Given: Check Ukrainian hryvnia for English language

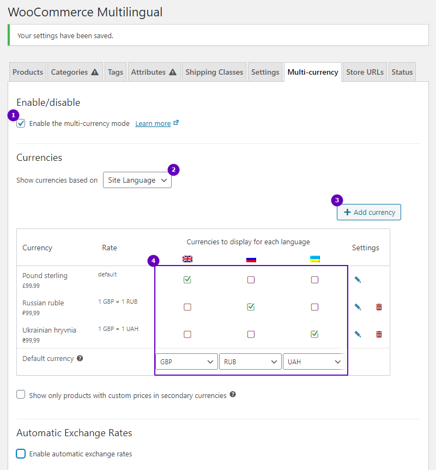Looking at the screenshot, I should 187,334.
